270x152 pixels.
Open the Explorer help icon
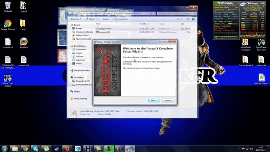(x=193, y=19)
